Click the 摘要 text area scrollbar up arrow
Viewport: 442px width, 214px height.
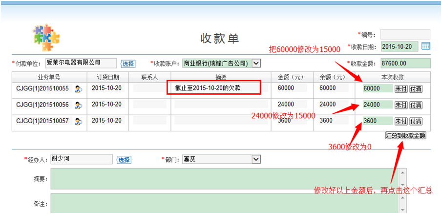(x=402, y=172)
